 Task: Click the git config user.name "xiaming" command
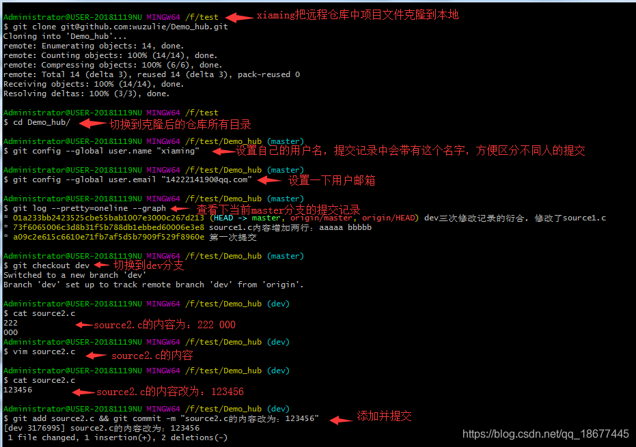pyautogui.click(x=101, y=151)
